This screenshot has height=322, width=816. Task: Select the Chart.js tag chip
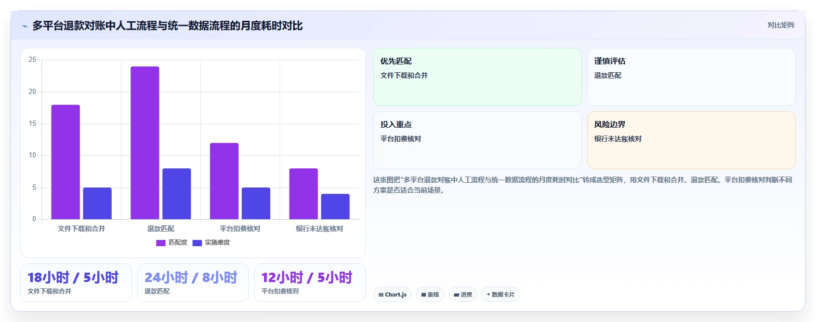coord(392,294)
